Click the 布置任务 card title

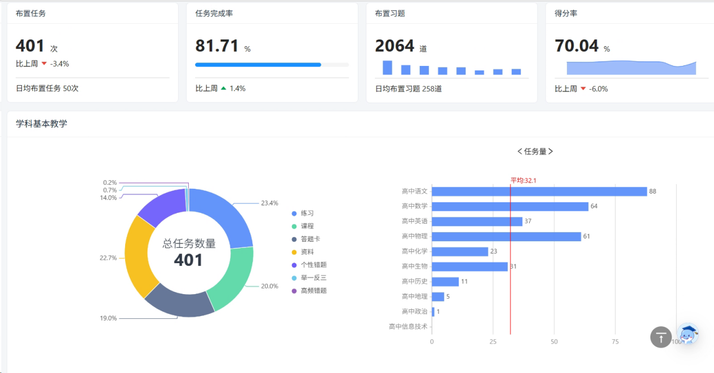click(31, 14)
